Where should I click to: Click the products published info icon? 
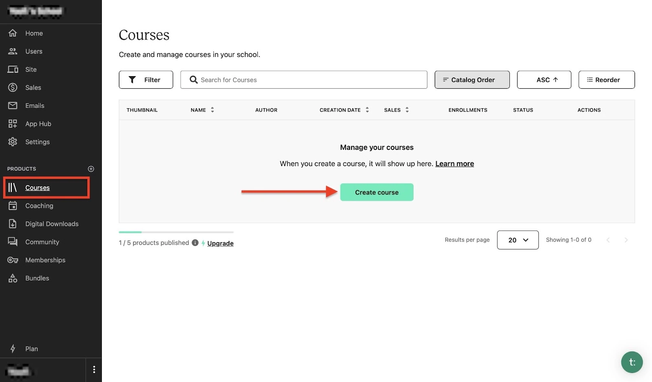click(x=195, y=243)
